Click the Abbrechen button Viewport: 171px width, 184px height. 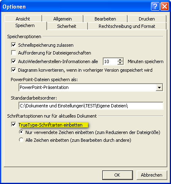[152, 175]
